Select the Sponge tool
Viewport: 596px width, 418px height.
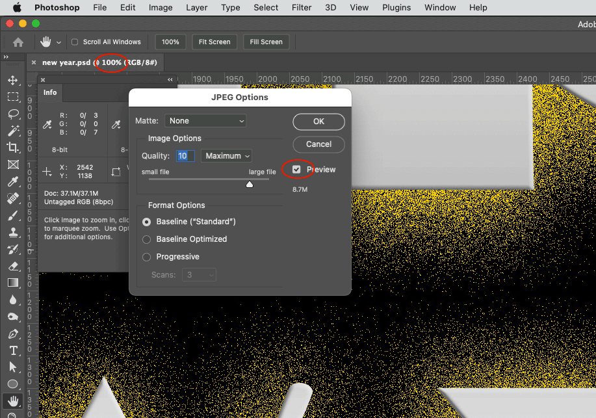[x=13, y=317]
